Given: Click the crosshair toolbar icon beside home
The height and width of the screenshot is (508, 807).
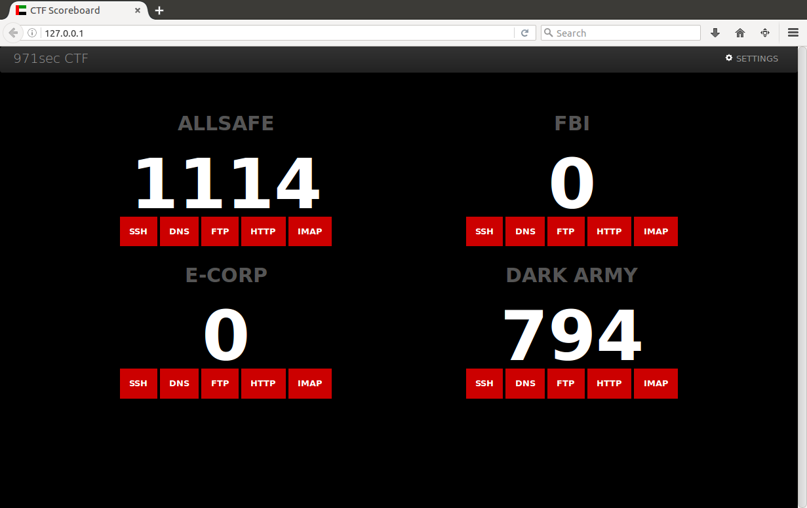Looking at the screenshot, I should point(765,33).
